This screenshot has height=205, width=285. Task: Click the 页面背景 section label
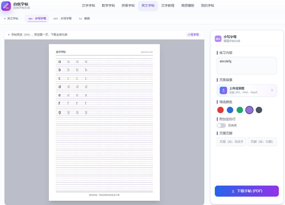point(226,80)
